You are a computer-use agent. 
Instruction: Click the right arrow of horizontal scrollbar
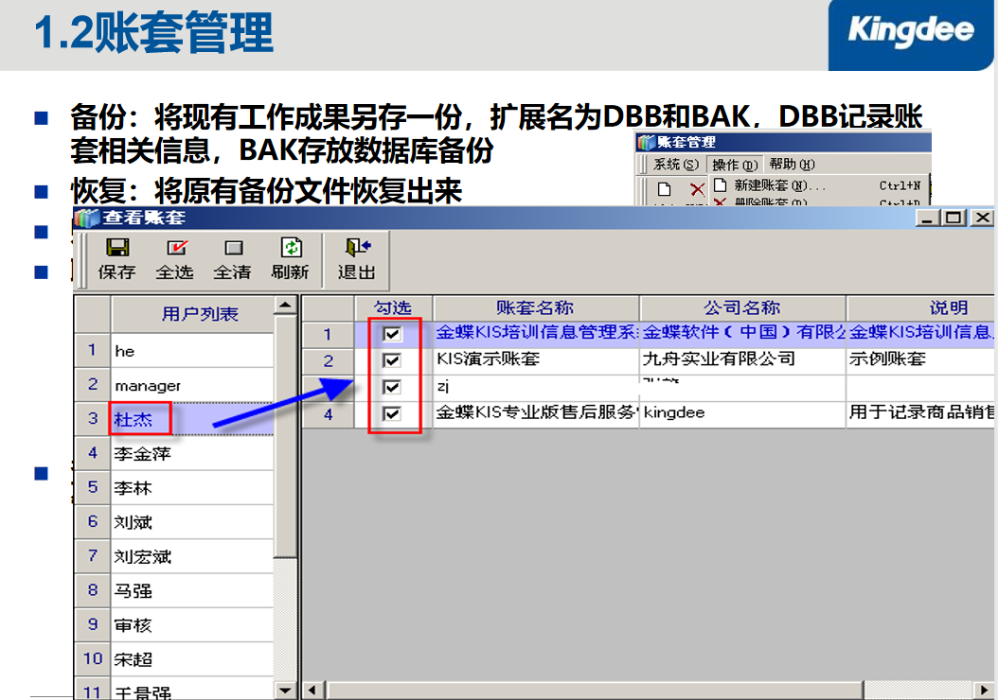tap(984, 691)
